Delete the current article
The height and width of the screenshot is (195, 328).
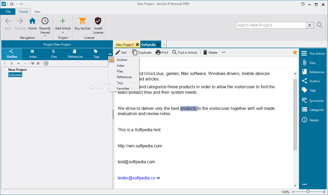[x=210, y=52]
